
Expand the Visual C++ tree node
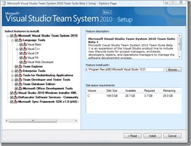point(17,49)
